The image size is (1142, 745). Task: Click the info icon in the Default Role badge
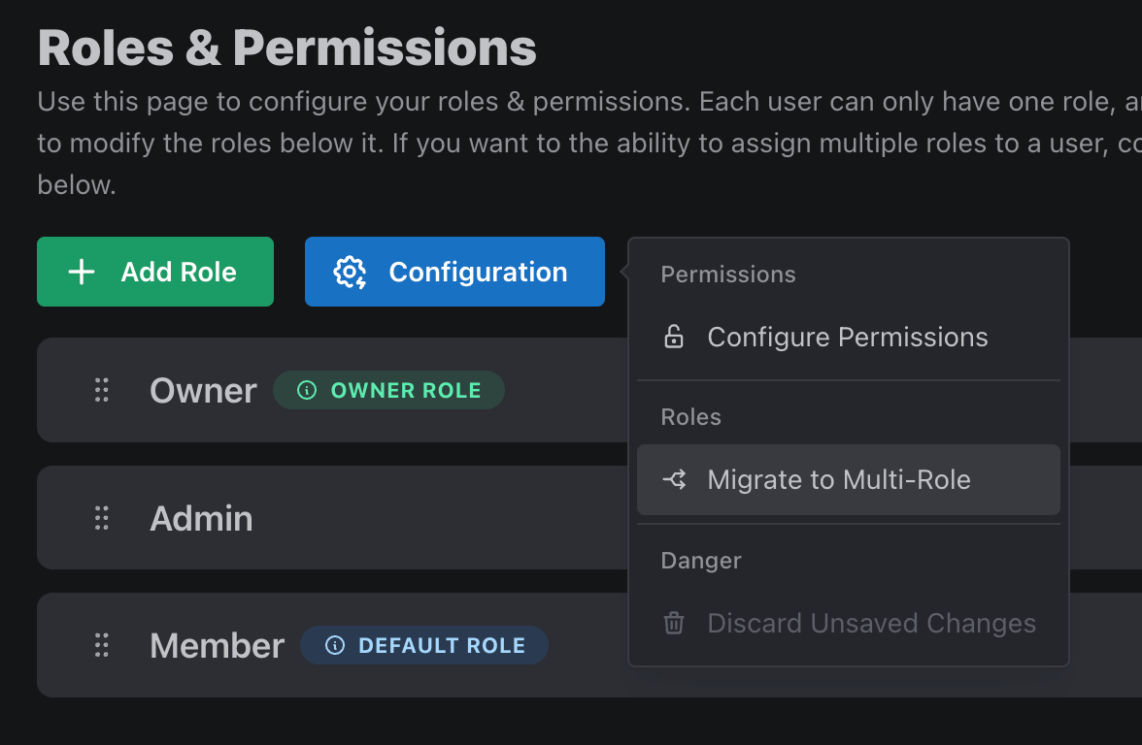point(335,646)
